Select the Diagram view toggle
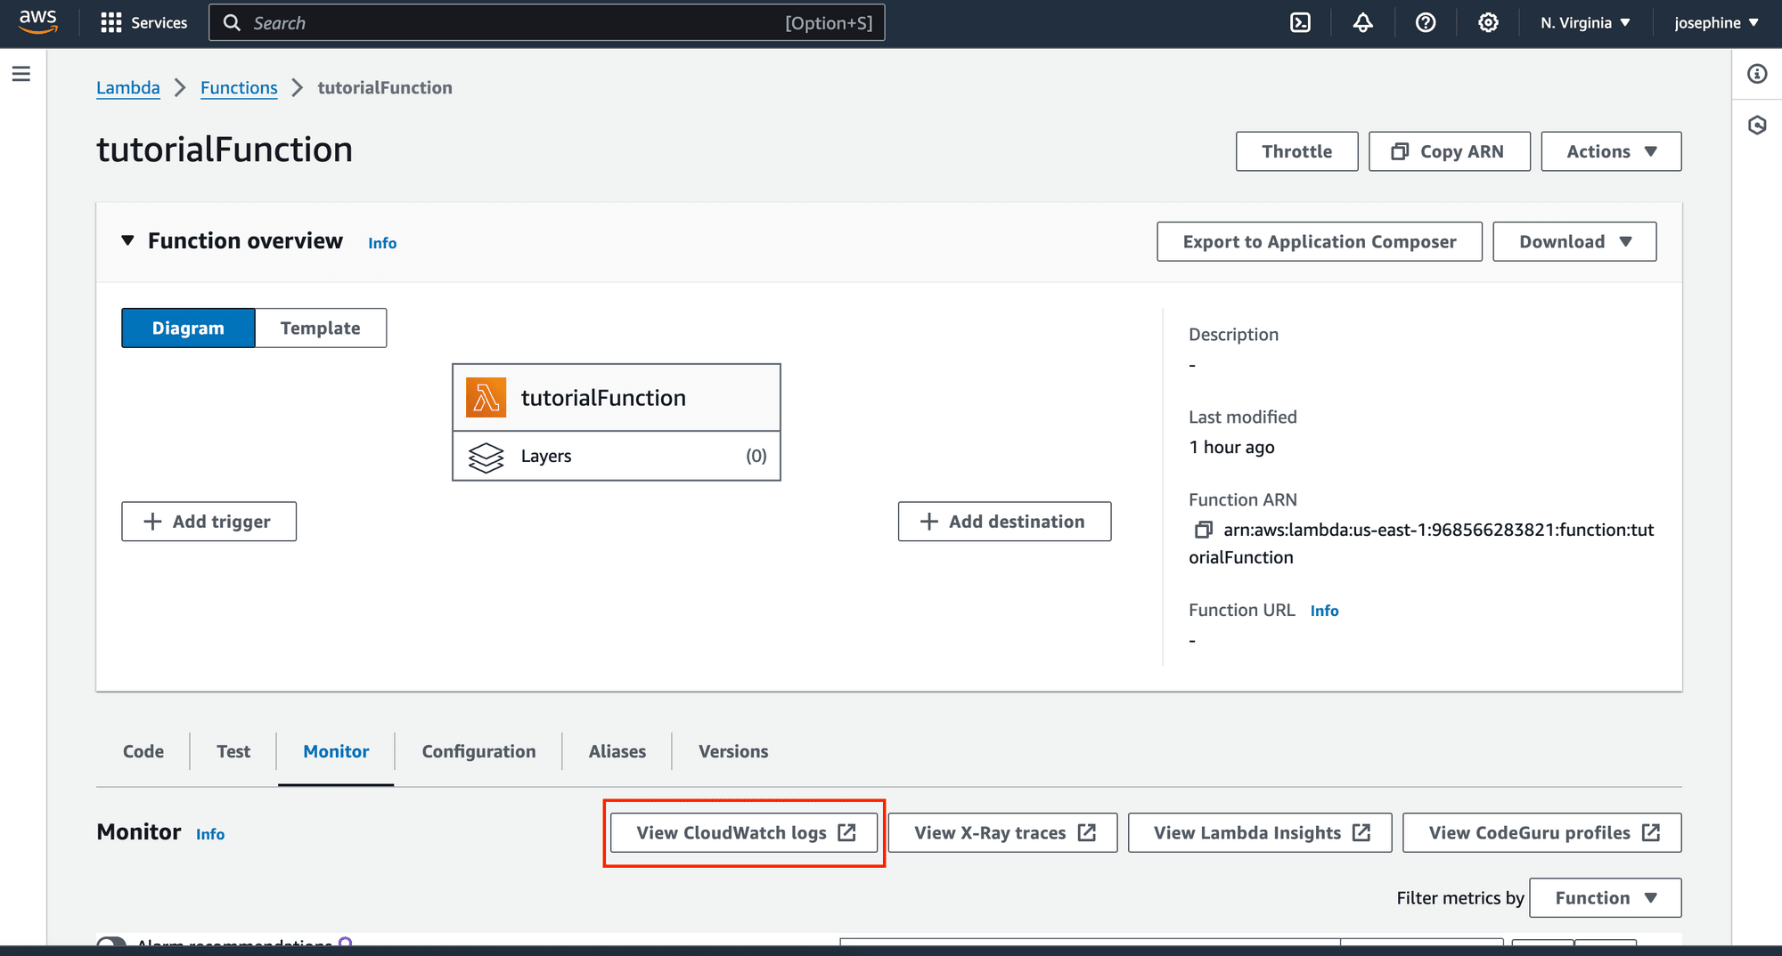Viewport: 1782px width, 956px height. [188, 328]
